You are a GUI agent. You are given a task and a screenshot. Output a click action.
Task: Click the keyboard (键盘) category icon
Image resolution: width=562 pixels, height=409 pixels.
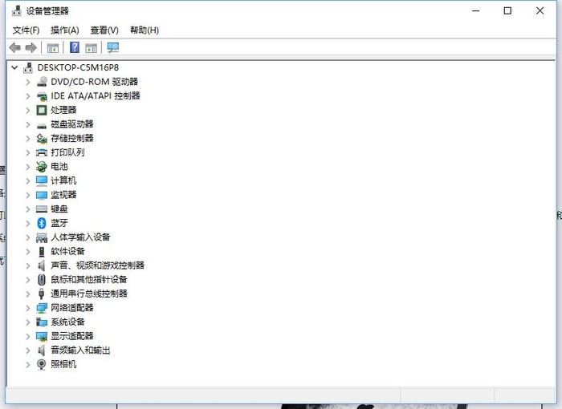tap(42, 209)
